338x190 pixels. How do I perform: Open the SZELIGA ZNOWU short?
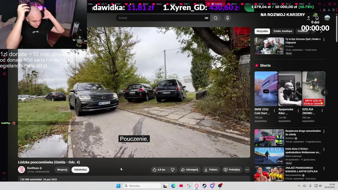pos(314,89)
